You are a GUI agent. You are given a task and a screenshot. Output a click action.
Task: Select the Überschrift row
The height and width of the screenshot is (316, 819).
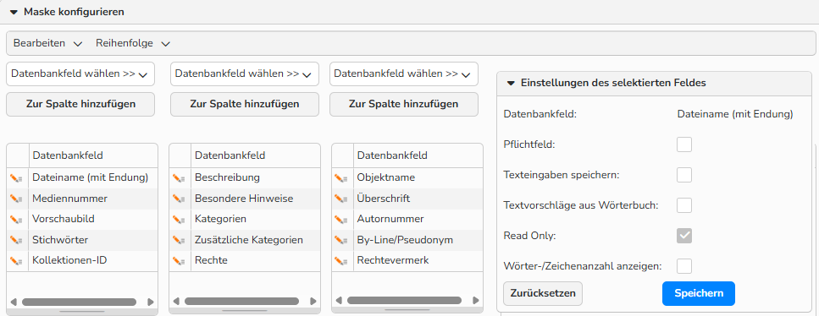[407, 199]
